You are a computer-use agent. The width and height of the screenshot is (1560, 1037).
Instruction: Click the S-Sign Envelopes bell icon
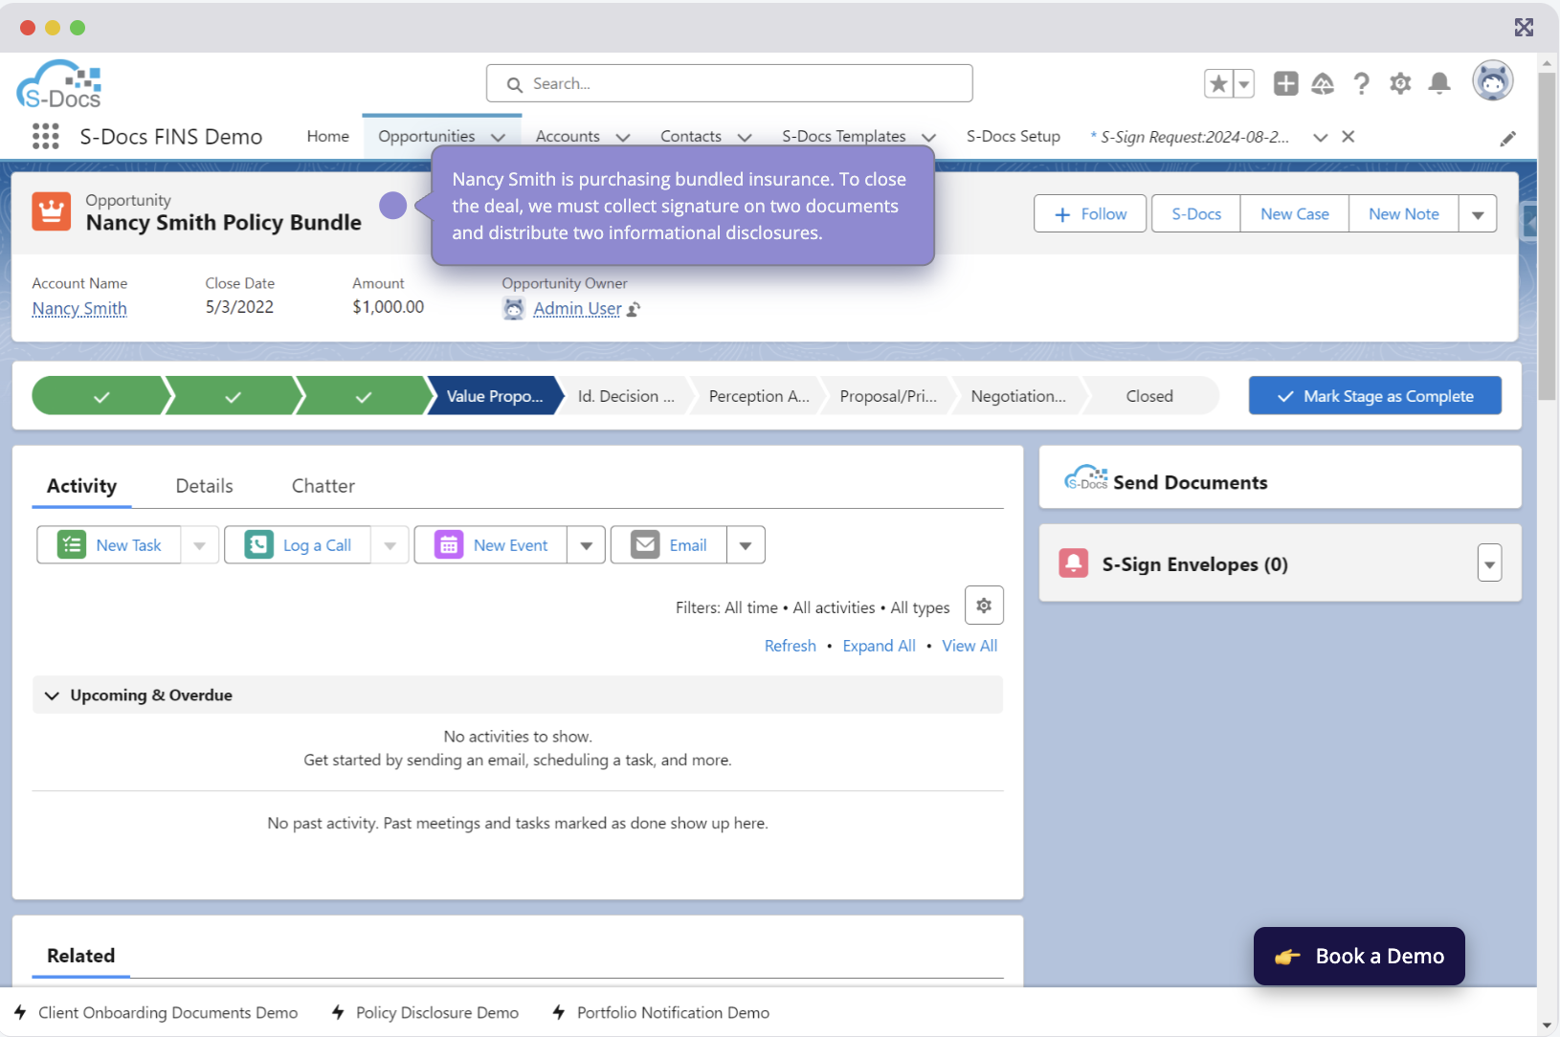(1074, 563)
